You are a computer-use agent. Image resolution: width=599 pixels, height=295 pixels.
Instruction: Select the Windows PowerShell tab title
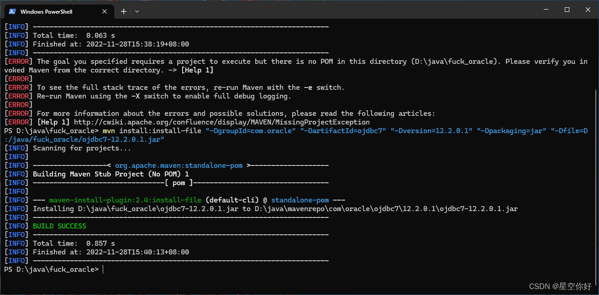pyautogui.click(x=46, y=11)
